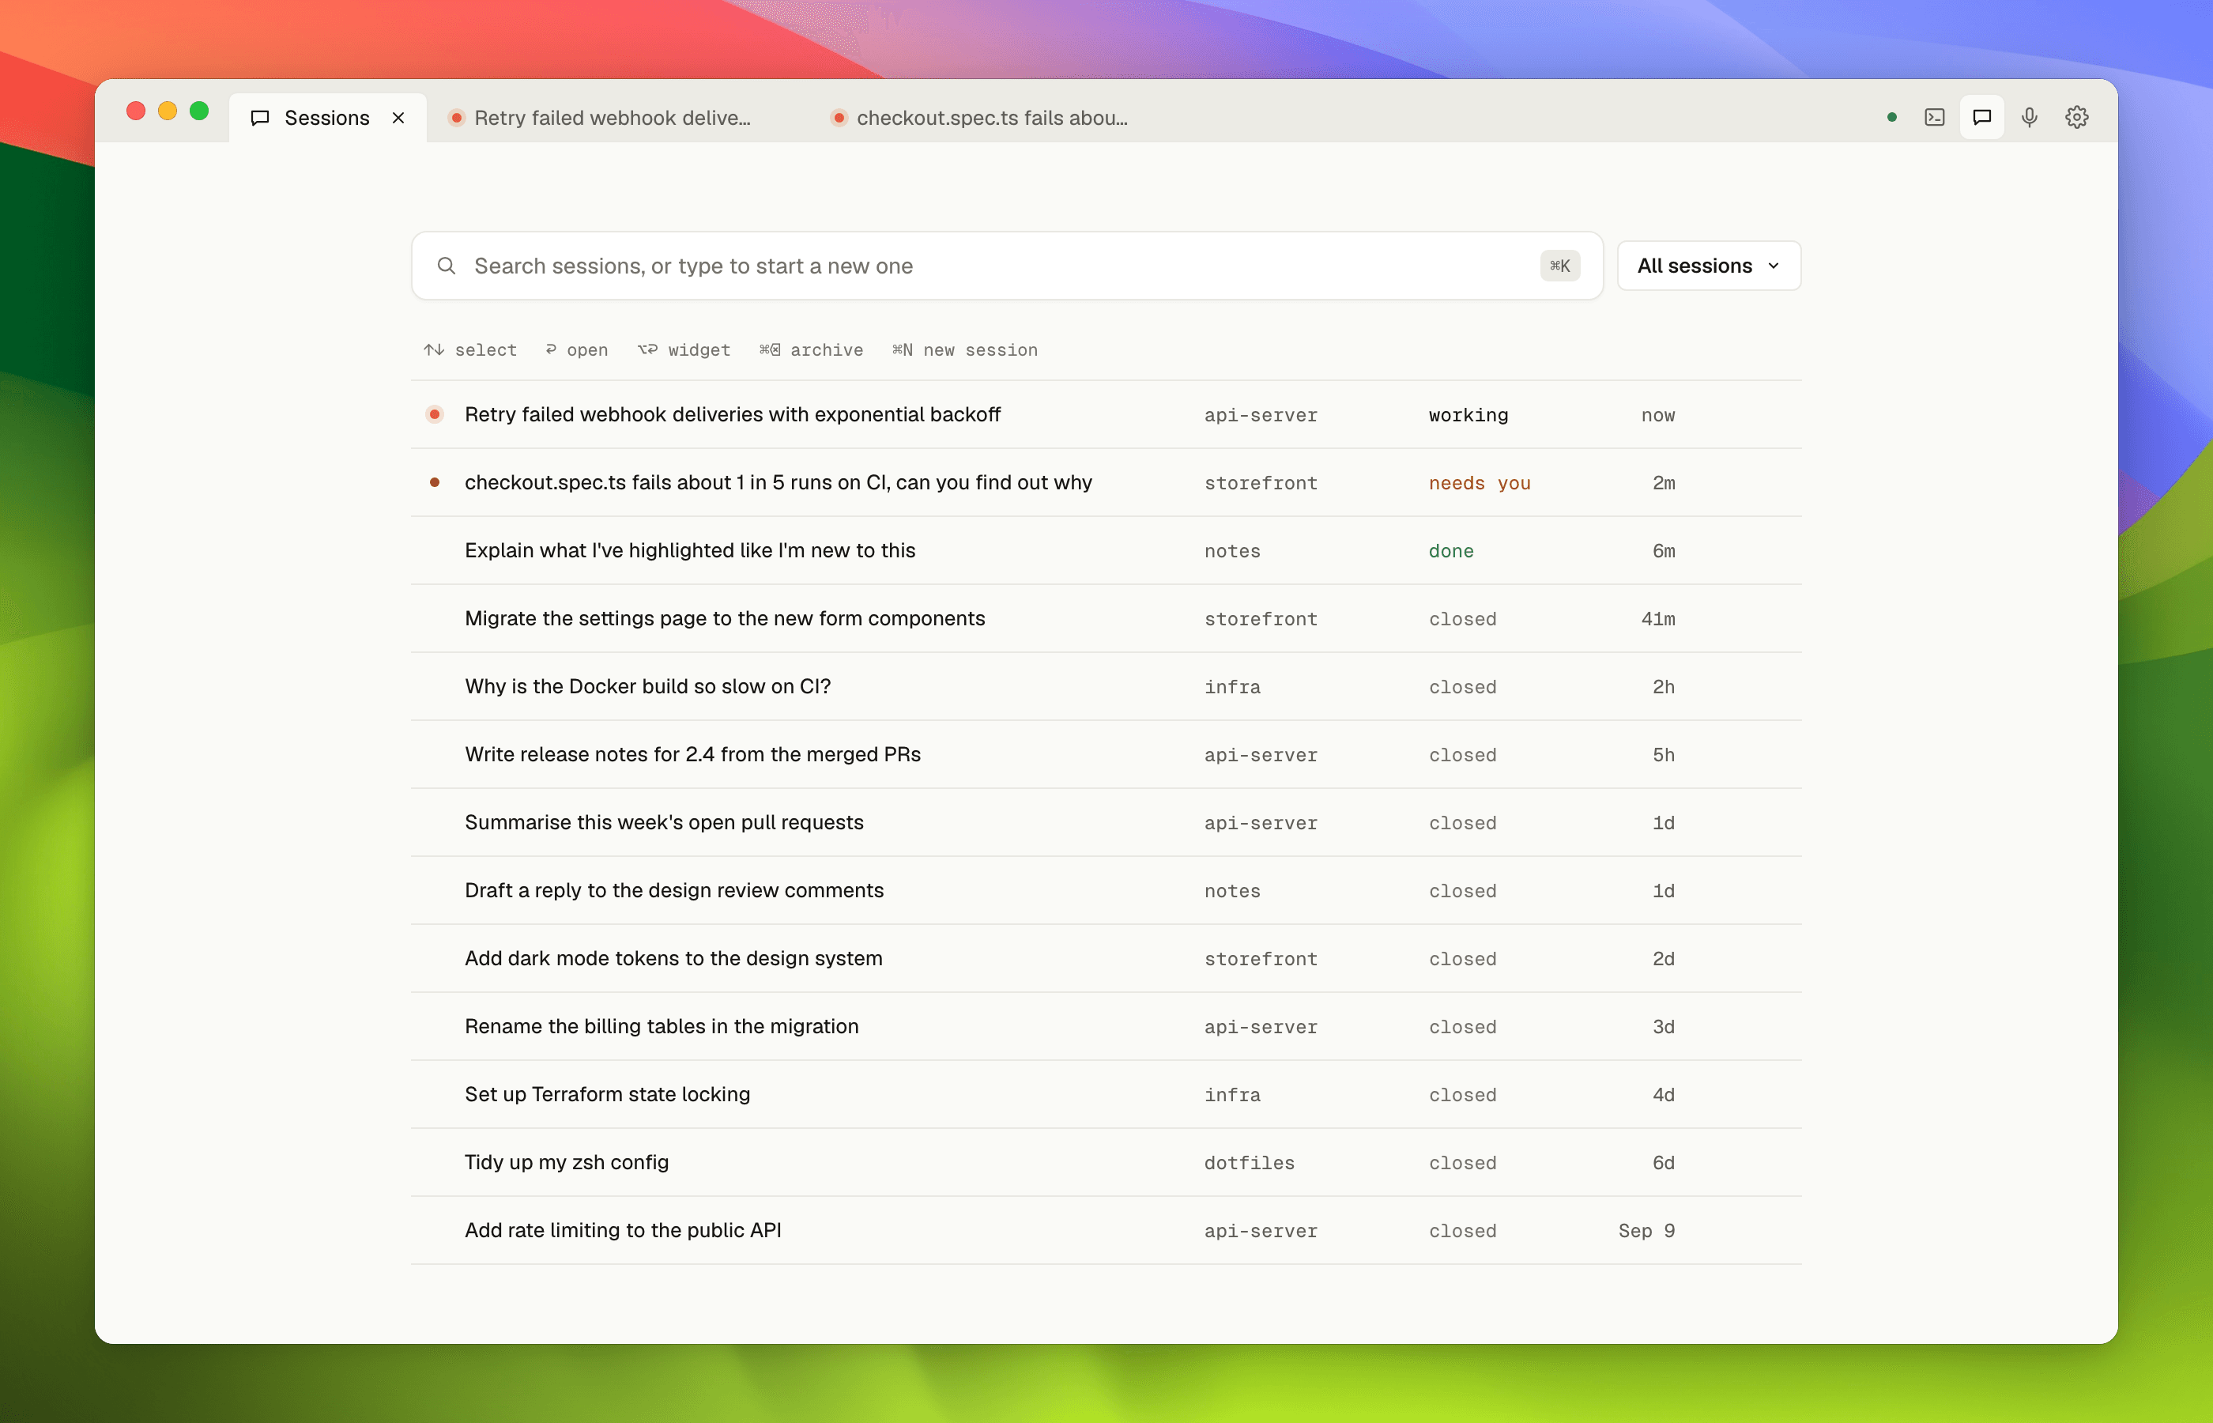Screen dimensions: 2213x1423
Task: Click the select shortcut hint
Action: 470,350
